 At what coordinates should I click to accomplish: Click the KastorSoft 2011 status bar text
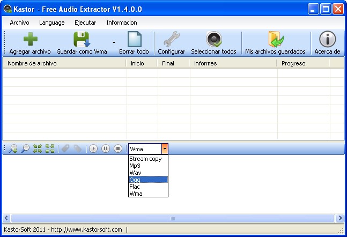tap(63, 229)
